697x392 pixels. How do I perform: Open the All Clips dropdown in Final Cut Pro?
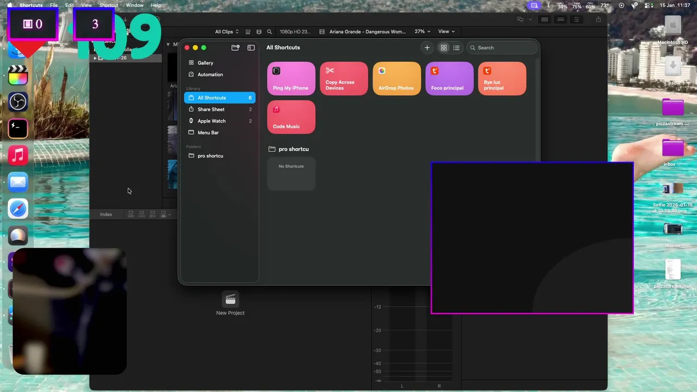(227, 32)
